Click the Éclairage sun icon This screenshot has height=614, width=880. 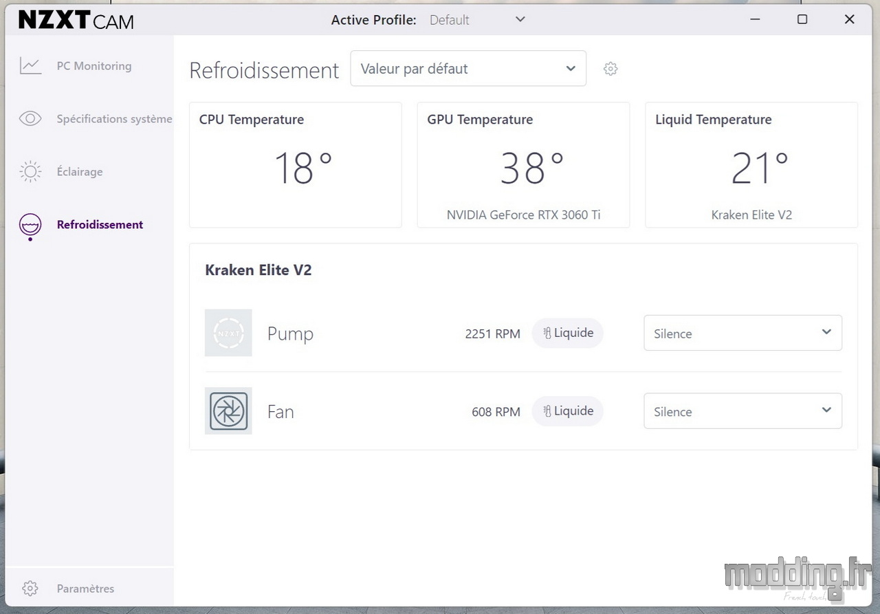(30, 172)
